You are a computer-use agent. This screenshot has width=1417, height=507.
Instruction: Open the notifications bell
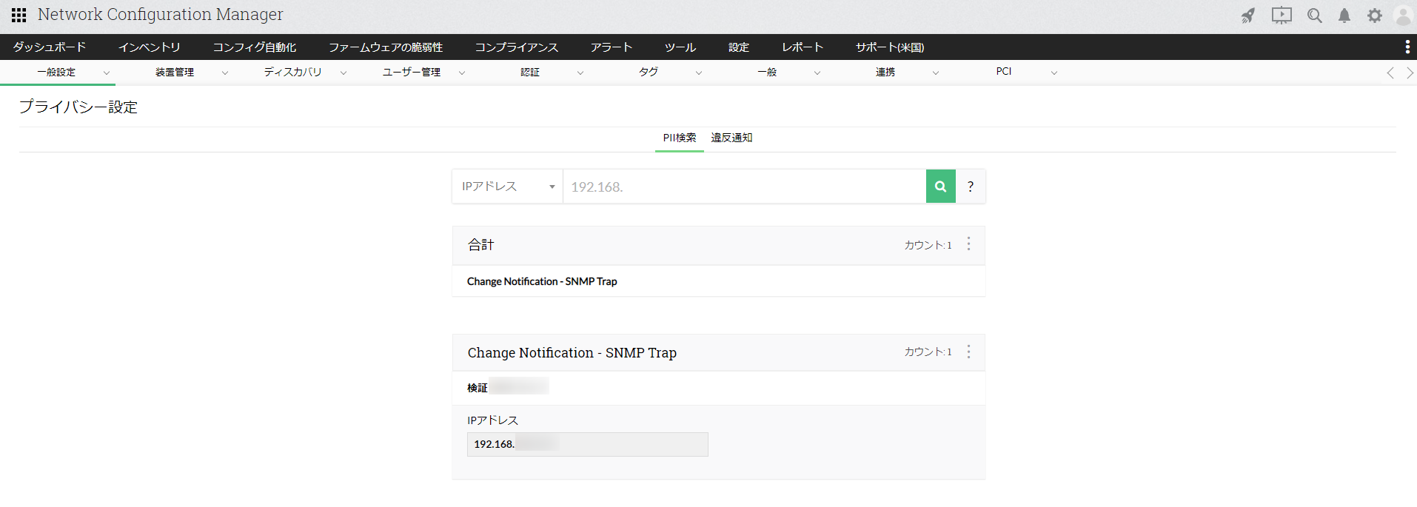pos(1344,16)
